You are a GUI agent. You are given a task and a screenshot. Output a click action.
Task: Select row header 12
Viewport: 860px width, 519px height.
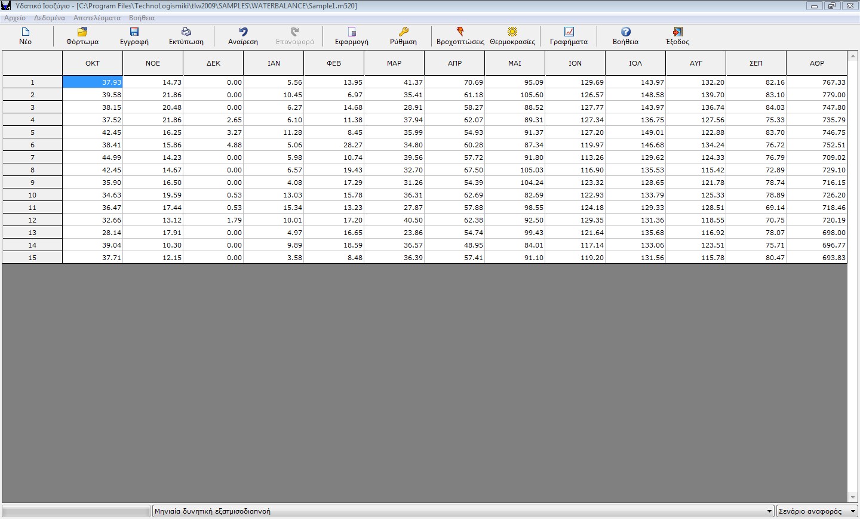click(x=32, y=220)
